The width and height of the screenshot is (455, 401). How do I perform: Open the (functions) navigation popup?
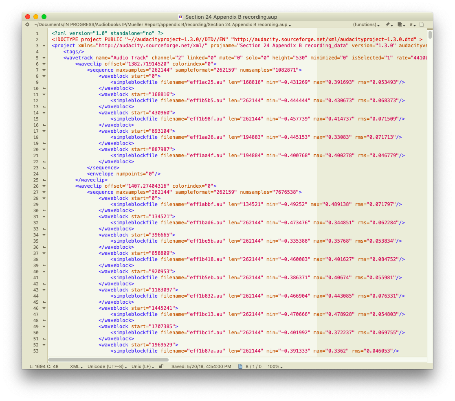366,24
